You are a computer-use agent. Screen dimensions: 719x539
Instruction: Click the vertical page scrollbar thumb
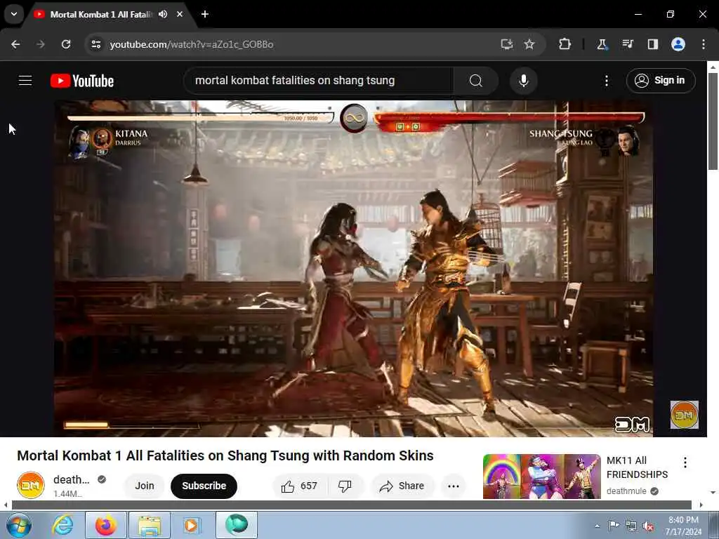713,121
